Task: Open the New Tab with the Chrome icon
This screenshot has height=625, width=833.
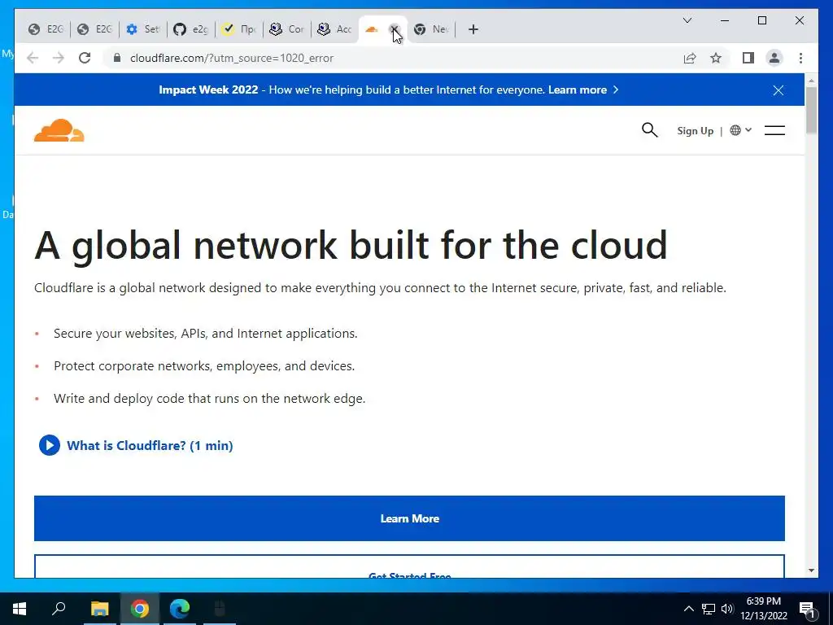Action: click(431, 29)
